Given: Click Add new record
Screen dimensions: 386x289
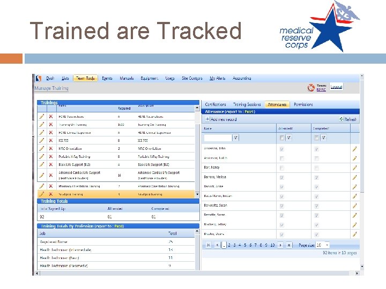Looking at the screenshot, I should click(221, 119).
